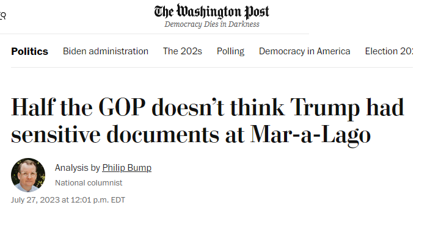Open the Politics section heading
Viewport: 430px width, 230px height.
pos(29,51)
